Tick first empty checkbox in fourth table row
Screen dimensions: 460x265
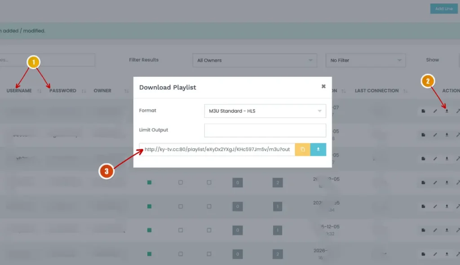(x=181, y=183)
